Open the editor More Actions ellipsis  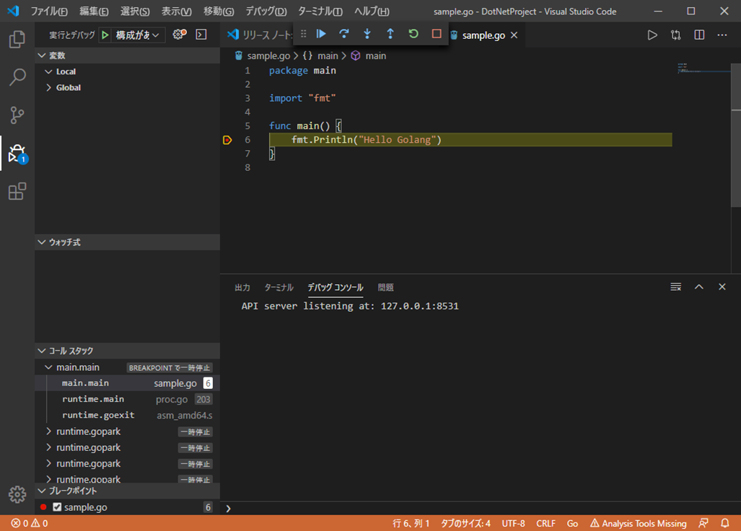(722, 35)
